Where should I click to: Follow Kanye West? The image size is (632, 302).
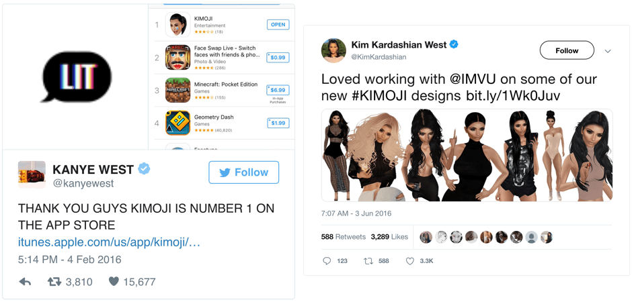click(x=243, y=172)
